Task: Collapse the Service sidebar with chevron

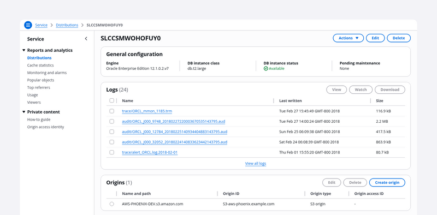Action: tap(86, 39)
